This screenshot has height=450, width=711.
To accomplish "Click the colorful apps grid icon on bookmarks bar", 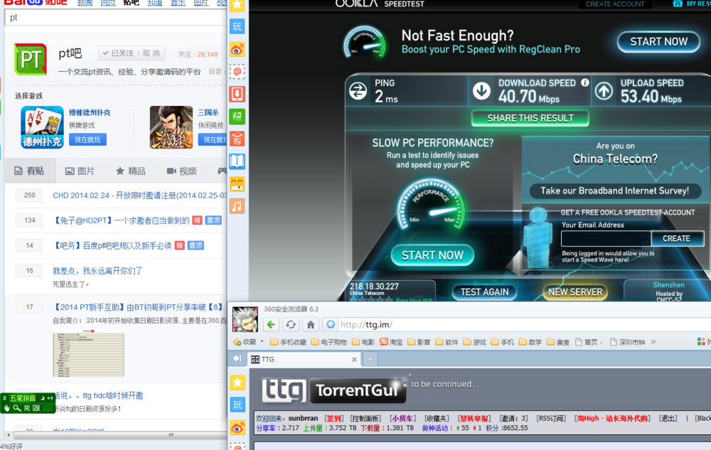I will pyautogui.click(x=701, y=342).
